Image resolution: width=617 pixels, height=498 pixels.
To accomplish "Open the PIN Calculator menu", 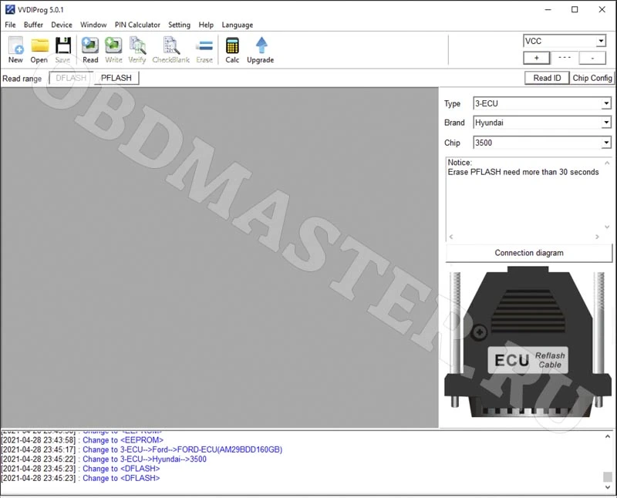I will 137,25.
